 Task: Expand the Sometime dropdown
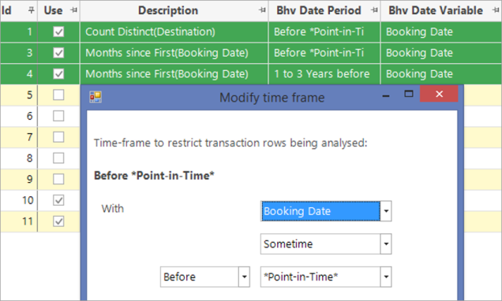click(x=386, y=244)
